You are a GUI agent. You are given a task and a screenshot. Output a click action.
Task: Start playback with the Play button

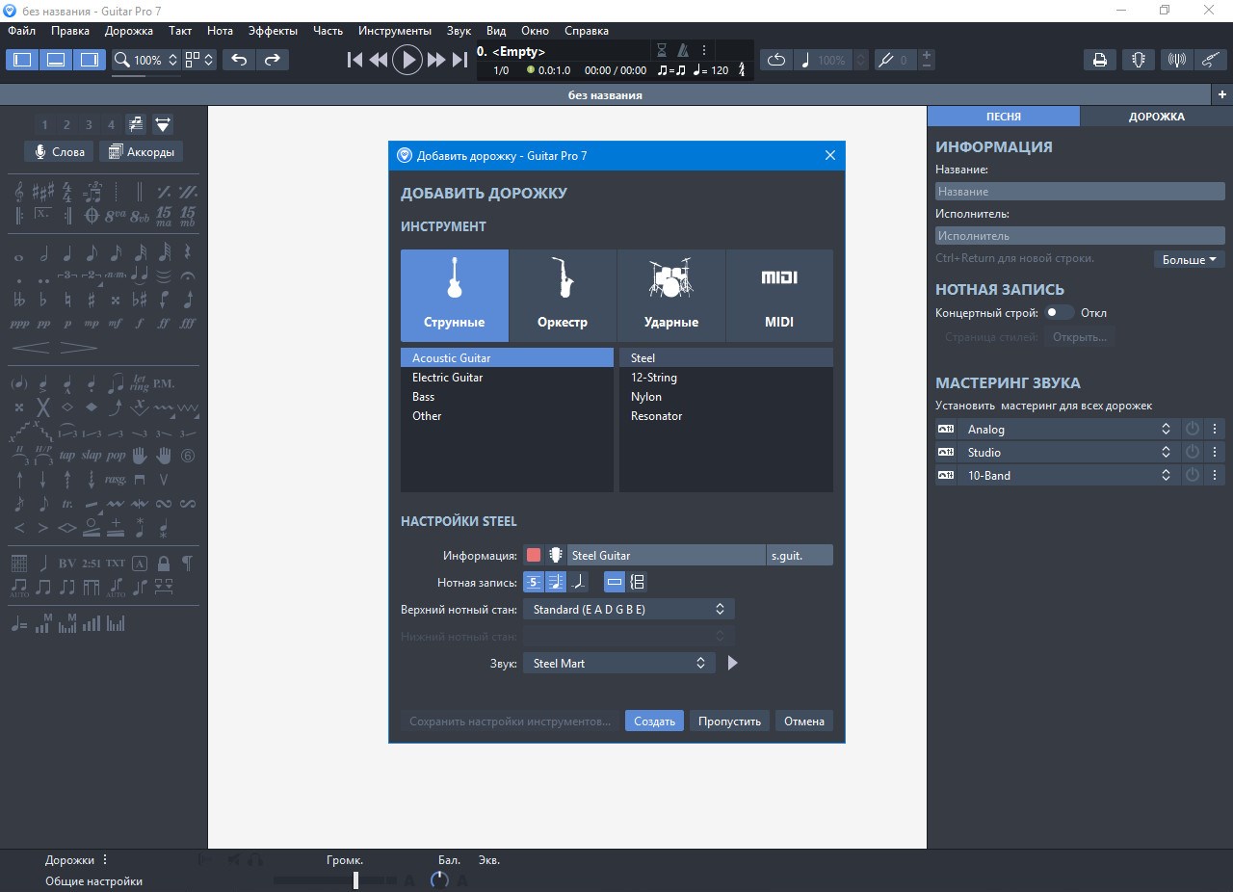[x=407, y=60]
